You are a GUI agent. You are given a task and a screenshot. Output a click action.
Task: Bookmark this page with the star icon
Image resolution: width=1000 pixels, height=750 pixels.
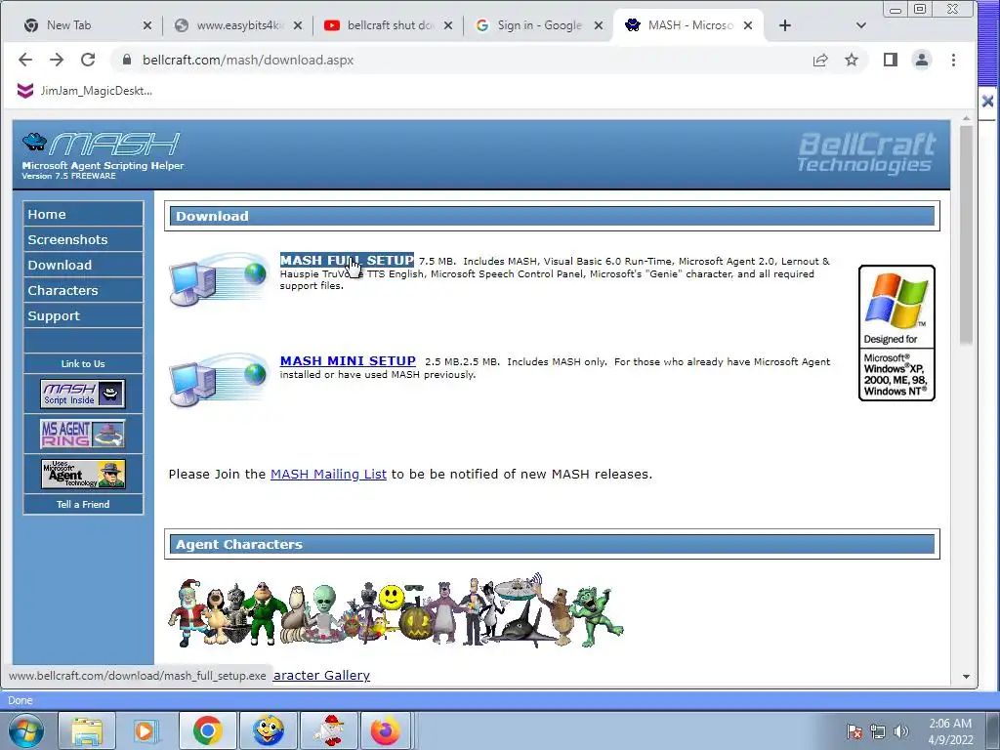852,60
